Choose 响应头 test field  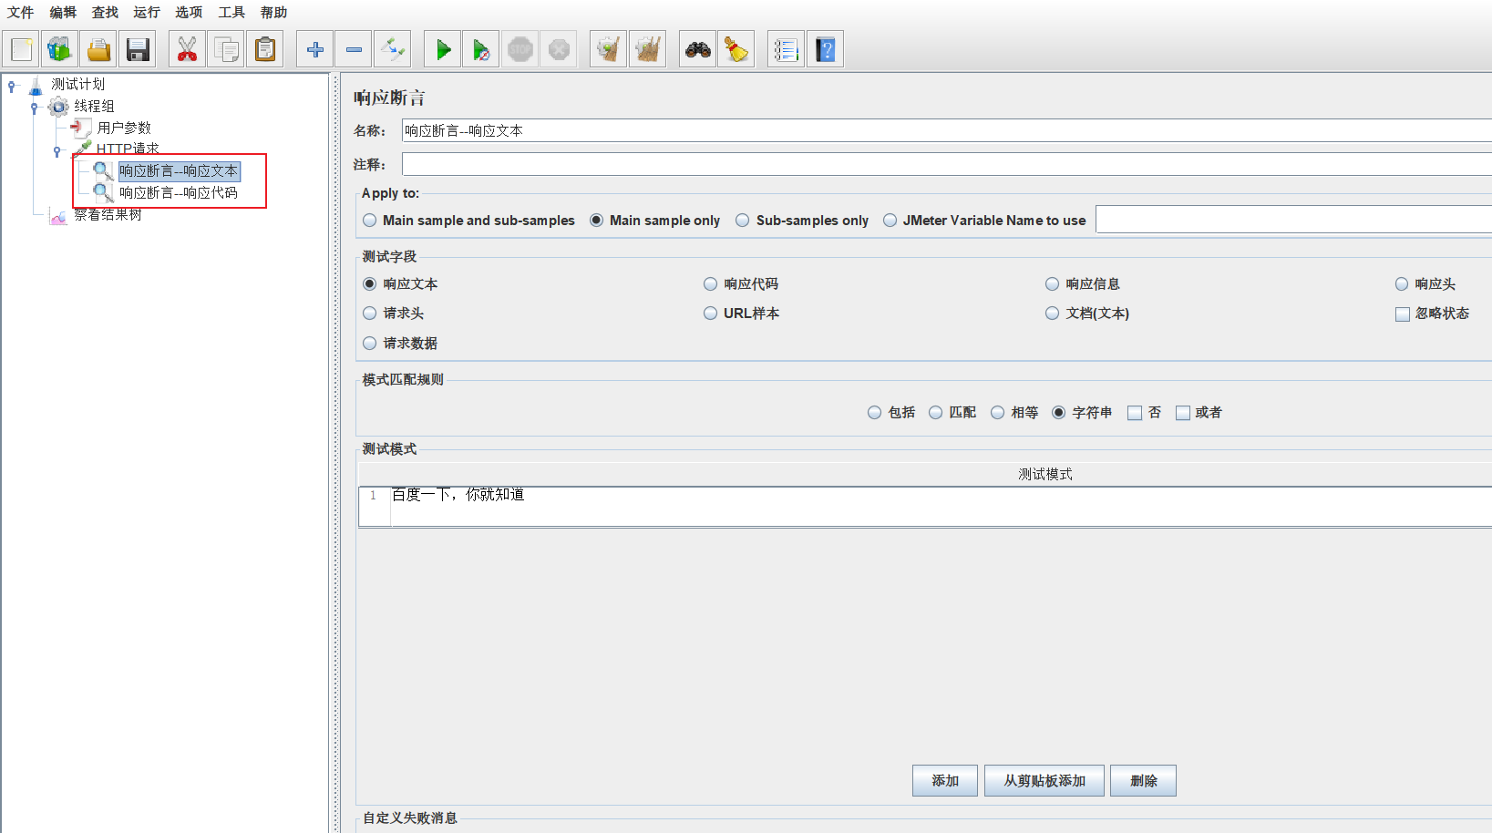click(x=1425, y=284)
